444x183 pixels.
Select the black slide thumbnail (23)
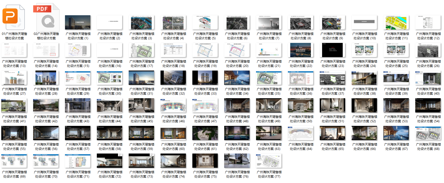333,50
